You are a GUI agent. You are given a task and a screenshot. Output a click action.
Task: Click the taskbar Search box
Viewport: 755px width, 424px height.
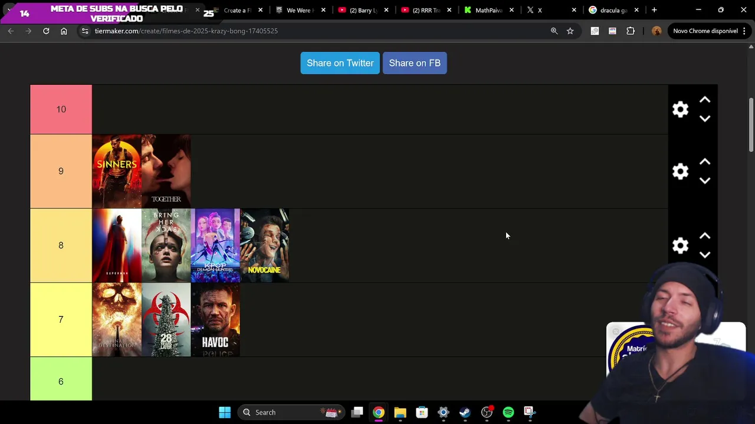pyautogui.click(x=290, y=412)
